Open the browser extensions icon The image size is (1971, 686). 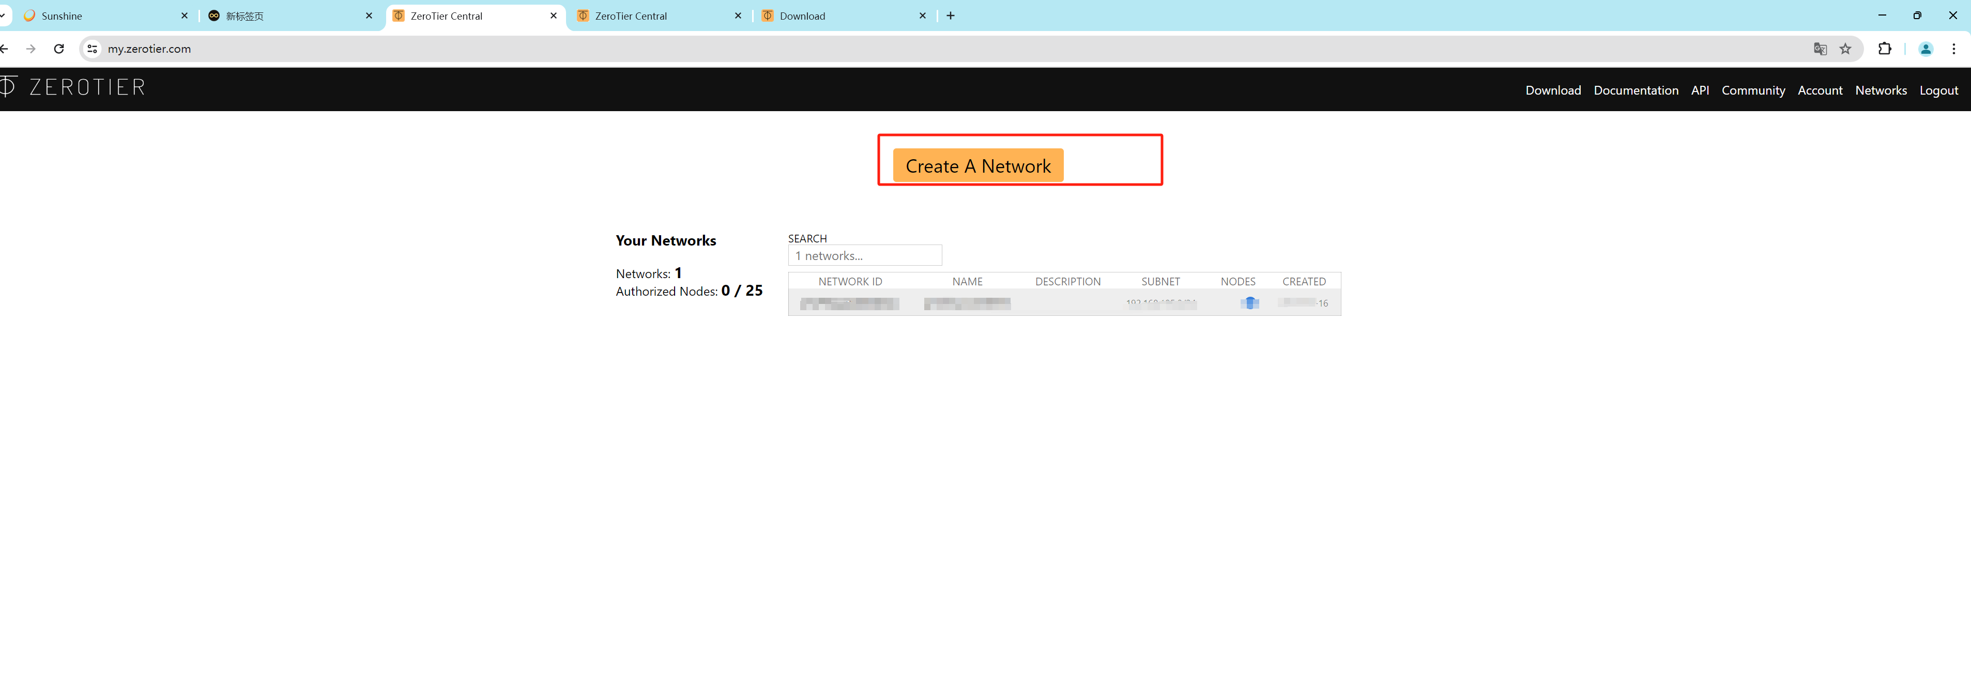coord(1884,48)
